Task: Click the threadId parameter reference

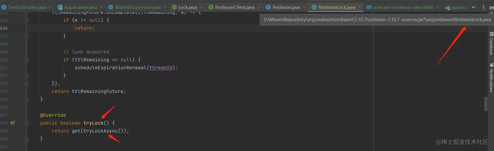Action: [x=161, y=68]
